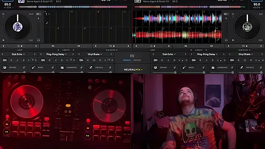Toggle deck 1 Dub Echo ON button
Image resolution: width=265 pixels, height=149 pixels.
pyautogui.click(x=5, y=60)
